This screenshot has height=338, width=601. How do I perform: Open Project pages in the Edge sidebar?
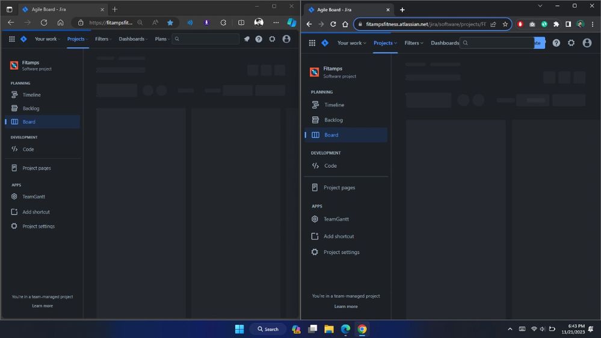[x=42, y=168]
